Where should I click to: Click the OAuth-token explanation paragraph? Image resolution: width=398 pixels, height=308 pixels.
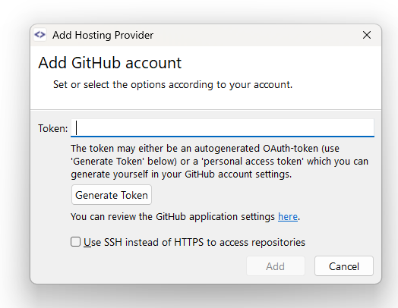pyautogui.click(x=220, y=162)
